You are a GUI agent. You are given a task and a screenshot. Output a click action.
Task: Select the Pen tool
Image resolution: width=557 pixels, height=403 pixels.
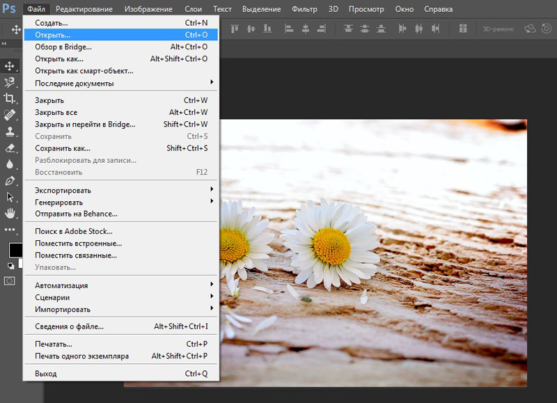[10, 180]
